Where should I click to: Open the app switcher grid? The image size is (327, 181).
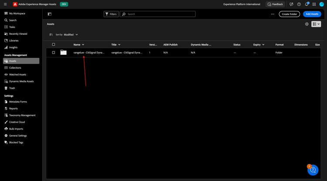(x=314, y=4)
